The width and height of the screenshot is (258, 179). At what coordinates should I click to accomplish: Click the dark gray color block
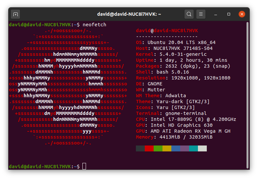pyautogui.click(x=140, y=148)
